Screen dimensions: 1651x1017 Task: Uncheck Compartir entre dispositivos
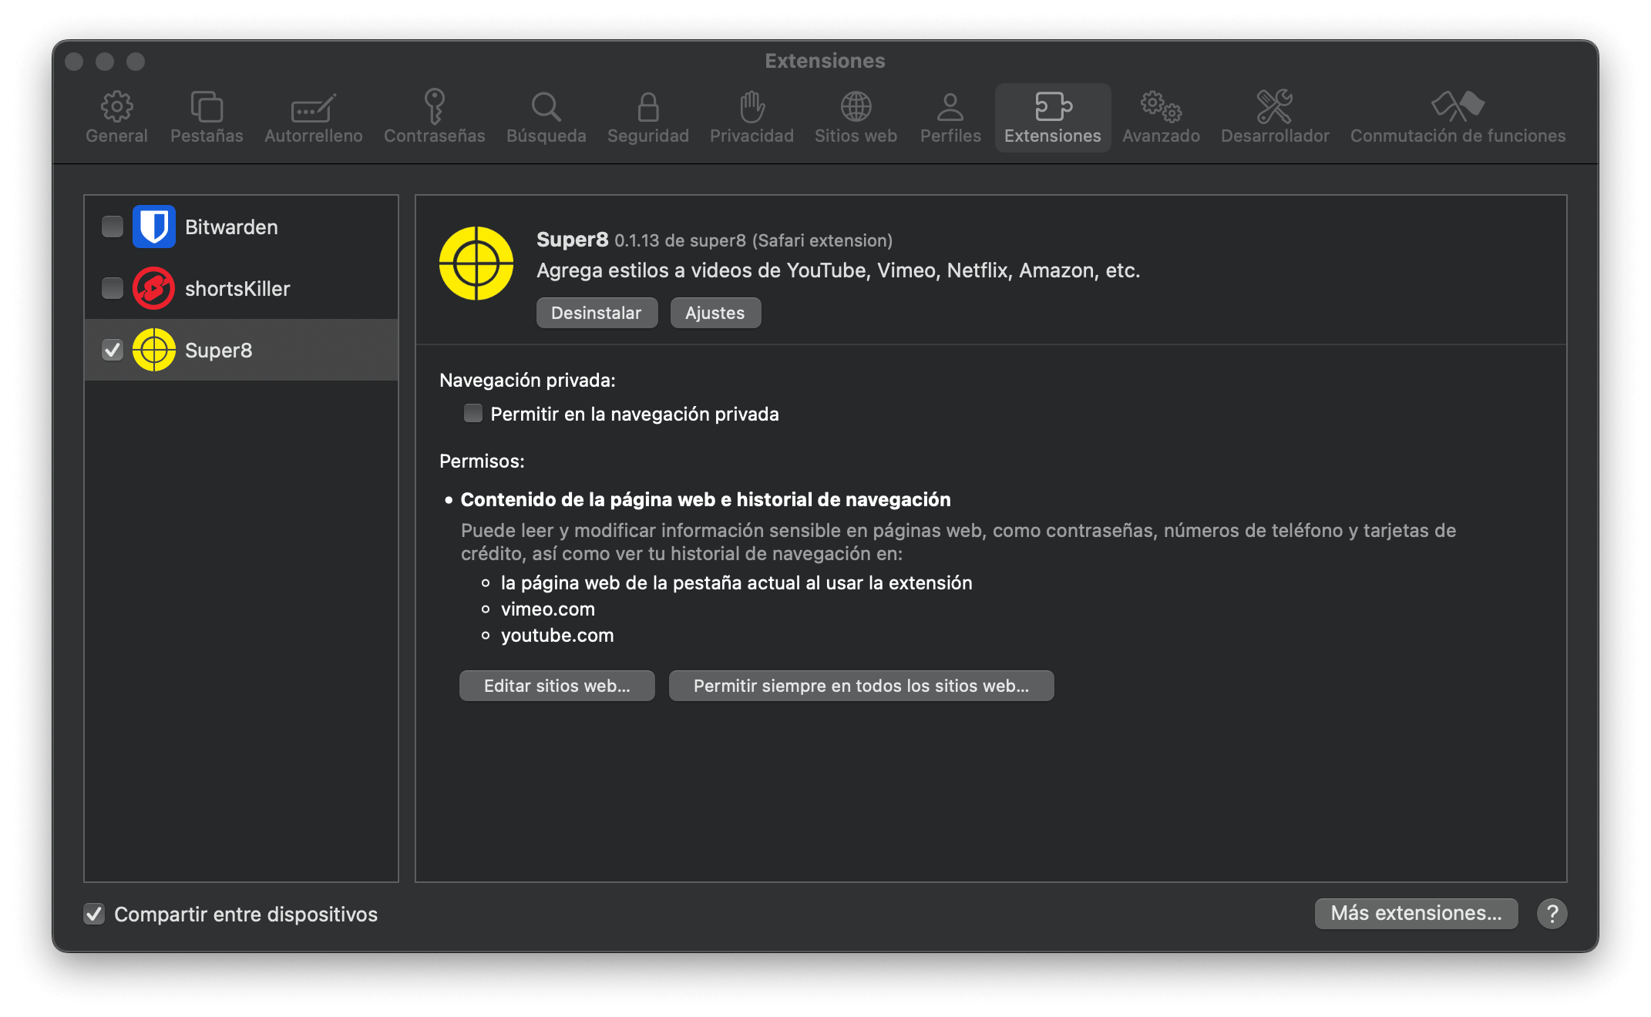[94, 914]
